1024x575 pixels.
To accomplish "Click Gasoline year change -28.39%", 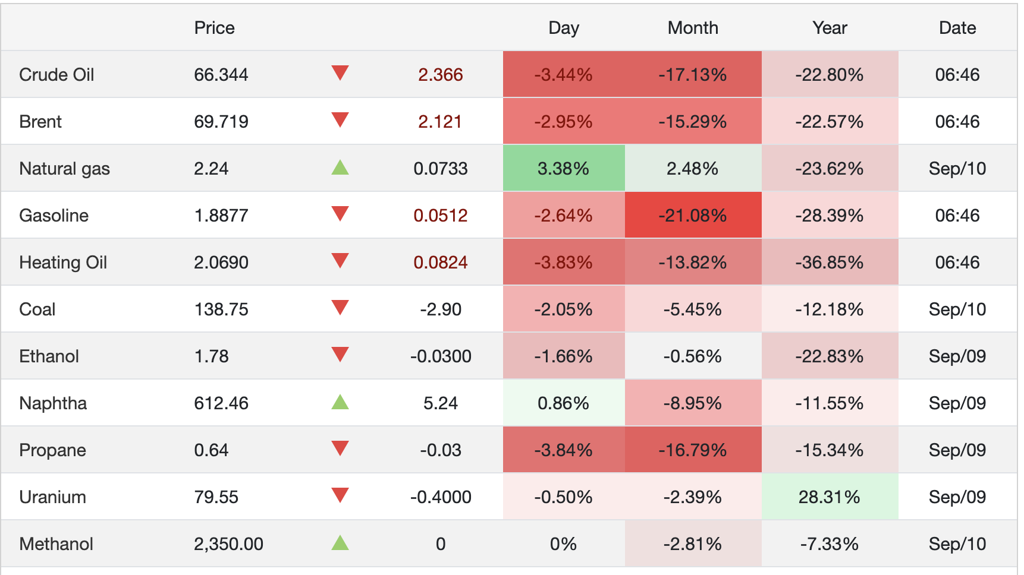I will [830, 216].
